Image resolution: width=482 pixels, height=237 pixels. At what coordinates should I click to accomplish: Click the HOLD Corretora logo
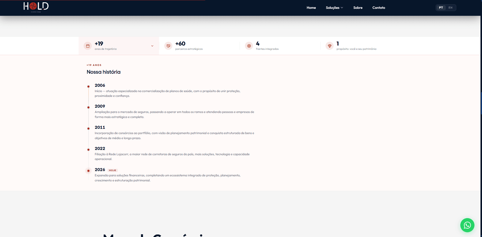click(x=36, y=7)
